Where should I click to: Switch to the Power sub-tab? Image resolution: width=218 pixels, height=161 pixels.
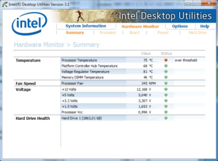coord(163,33)
